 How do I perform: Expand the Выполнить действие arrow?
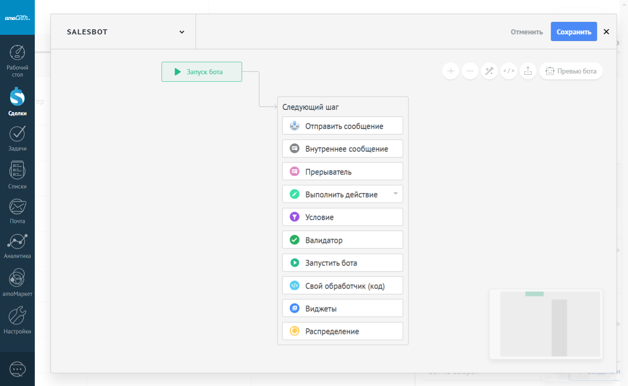coord(395,194)
